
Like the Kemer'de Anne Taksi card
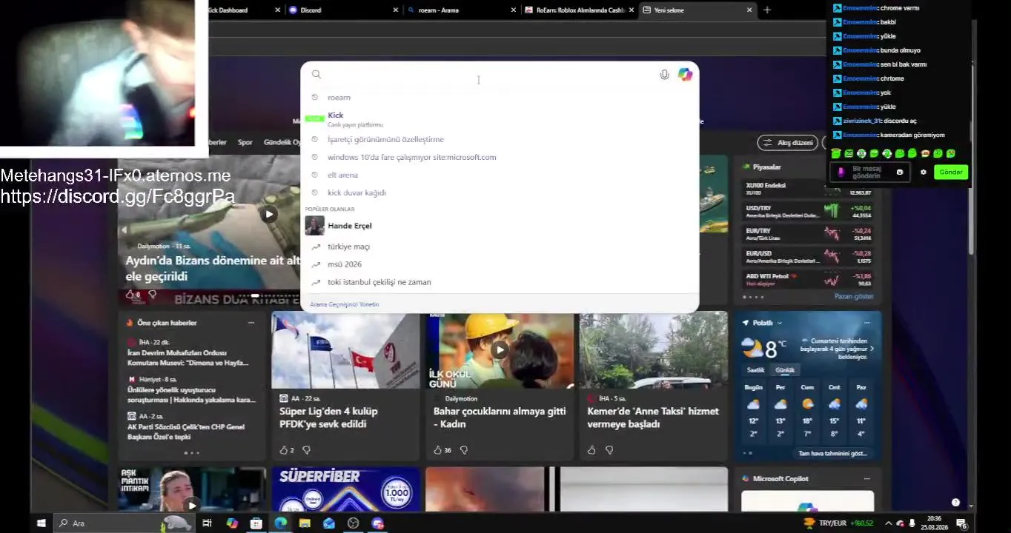pos(591,450)
